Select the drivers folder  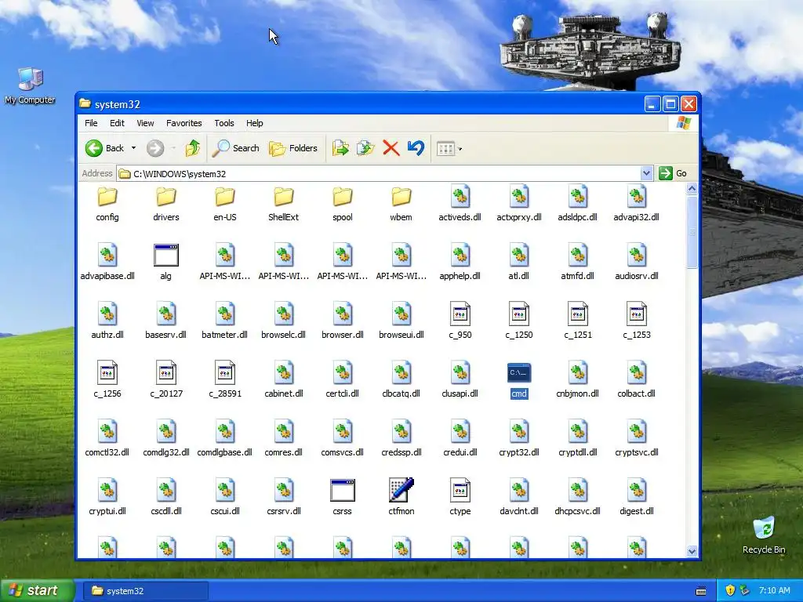pyautogui.click(x=166, y=204)
